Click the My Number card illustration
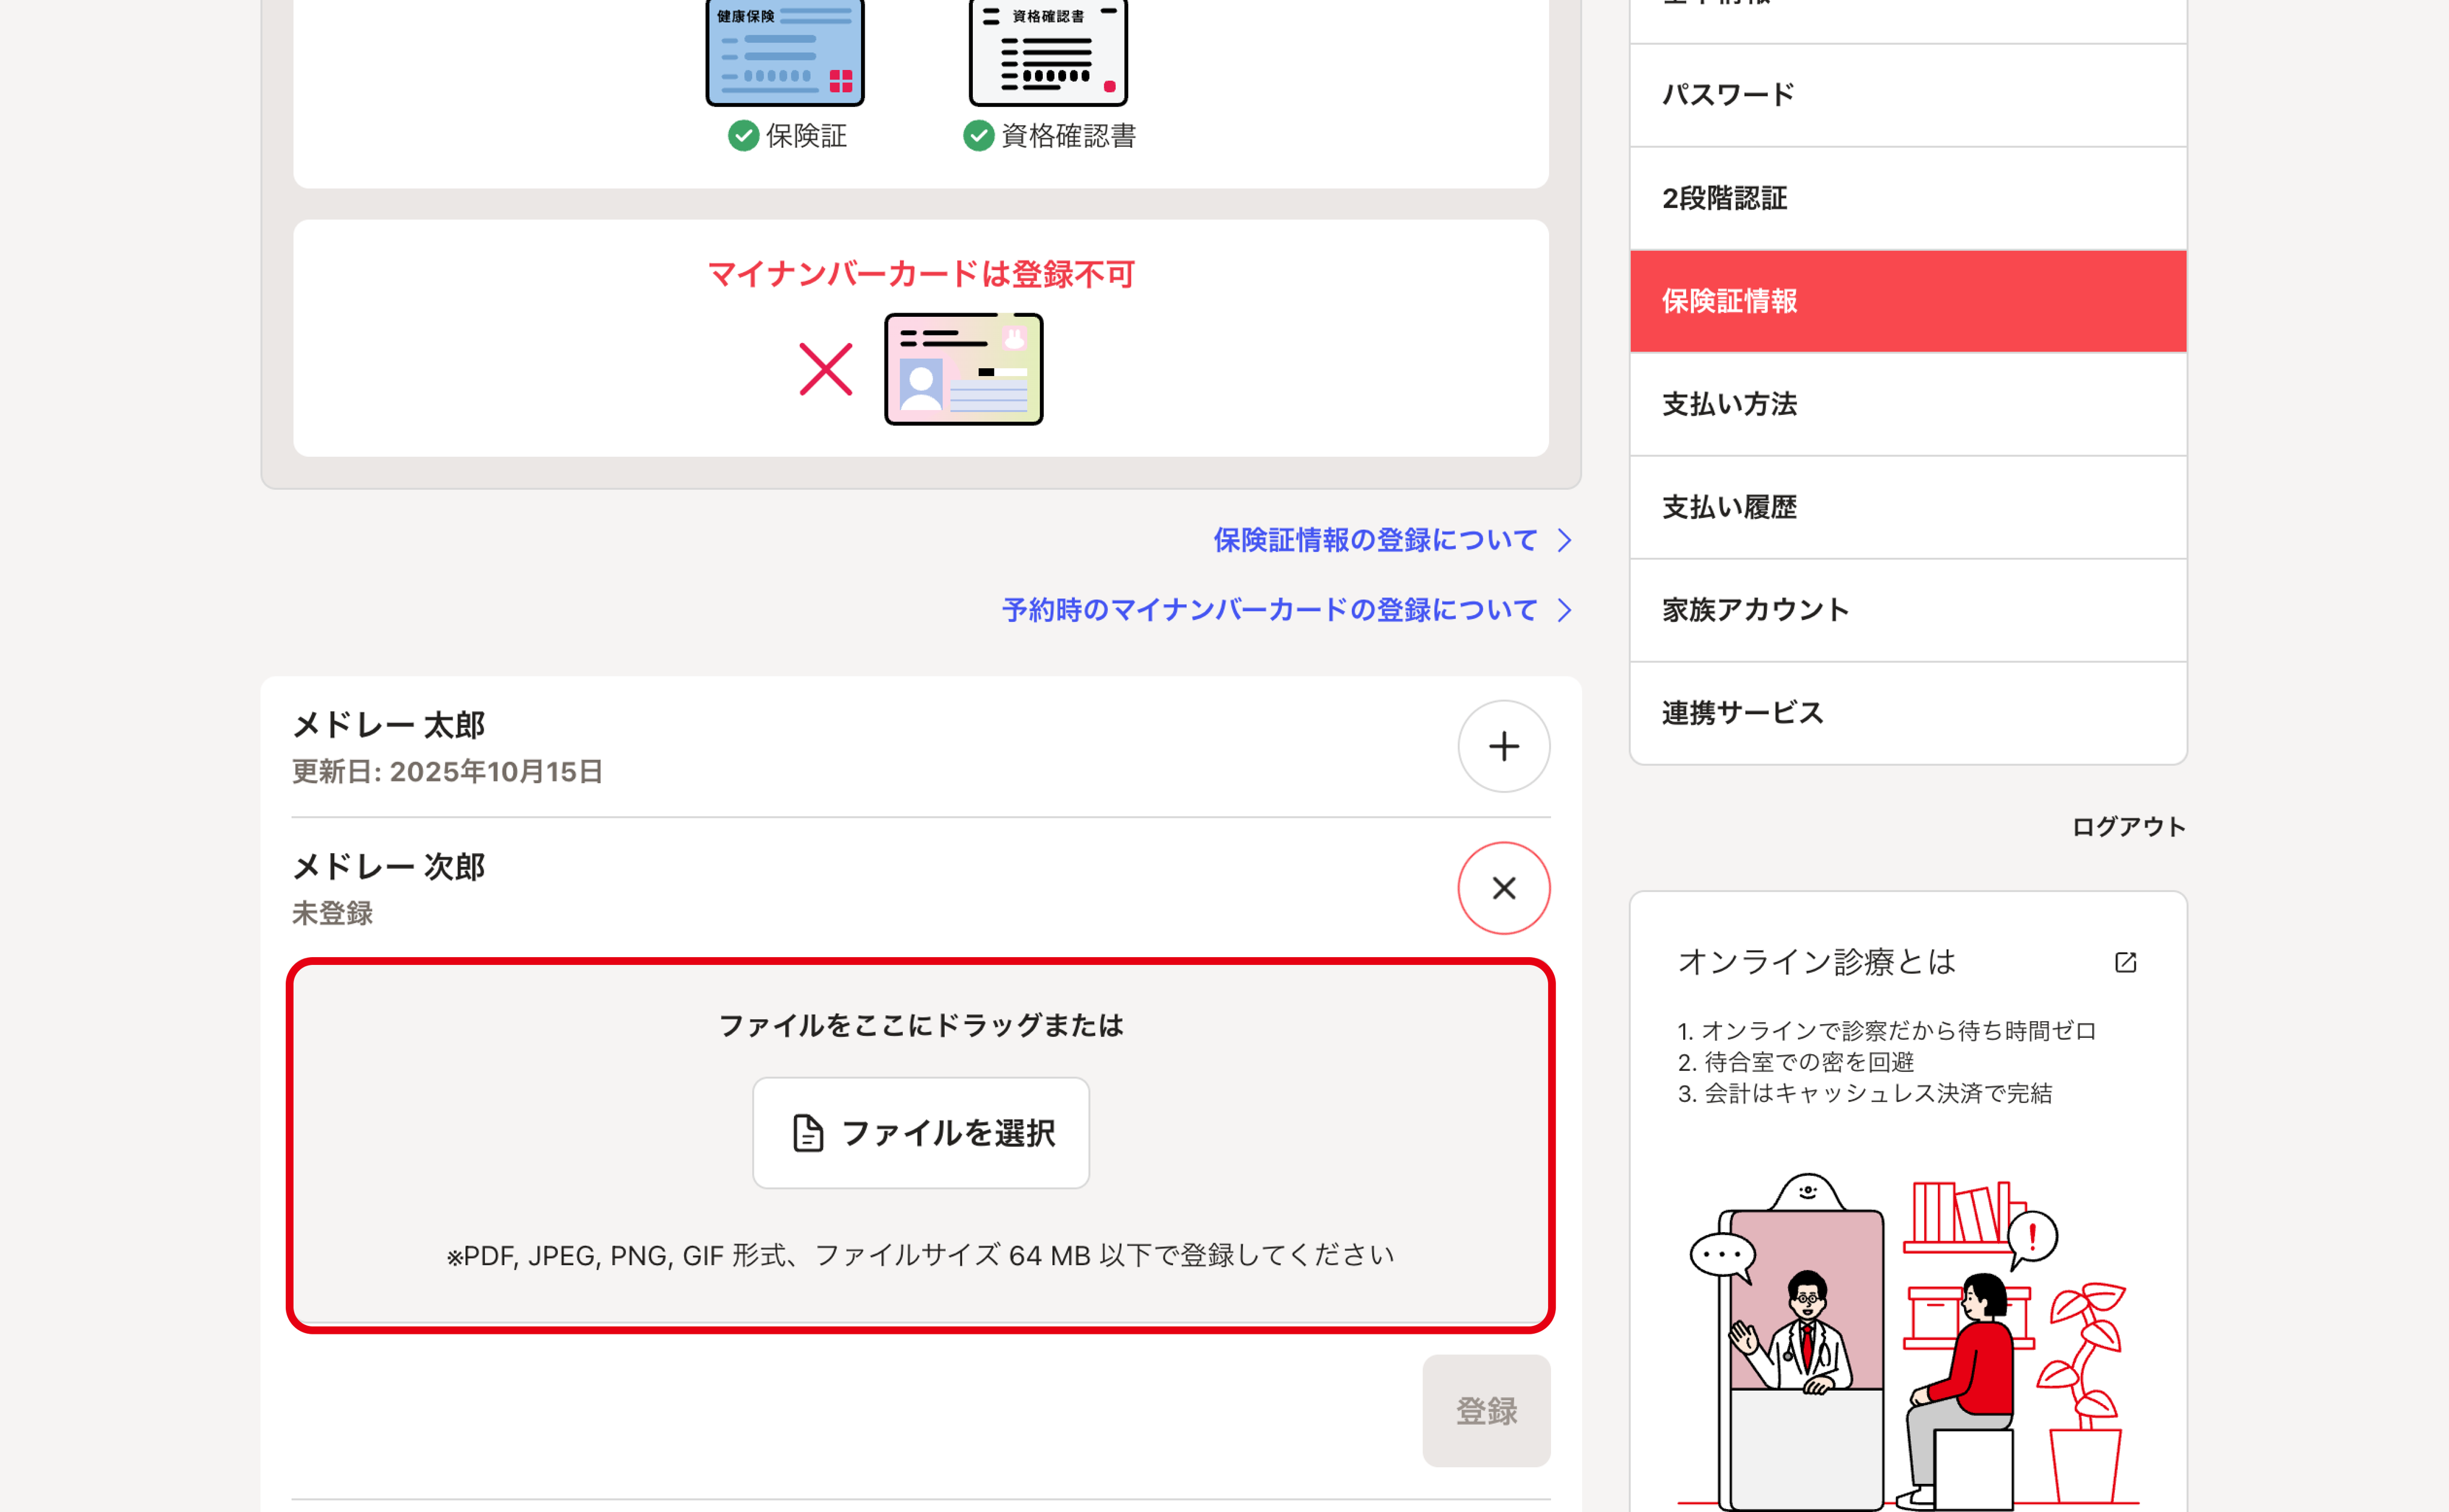This screenshot has height=1512, width=2449. click(x=963, y=369)
